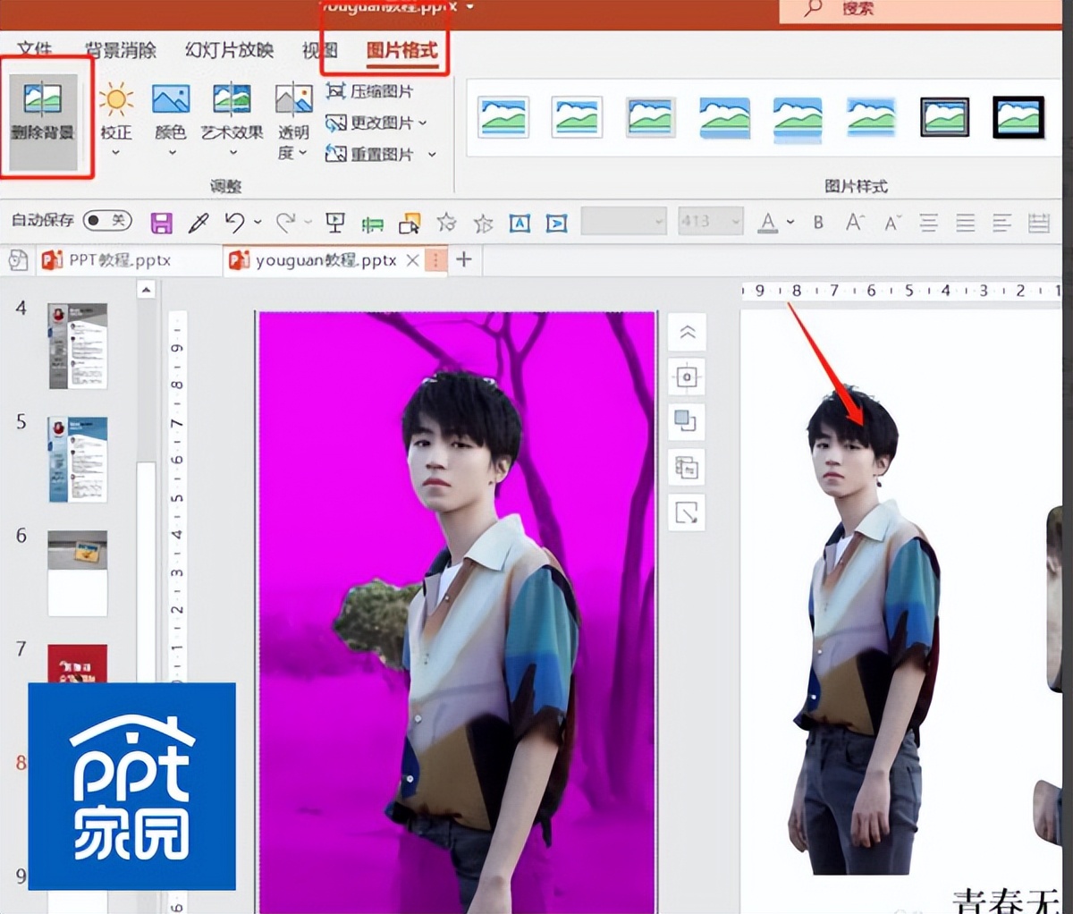This screenshot has height=914, width=1073.
Task: Open the 文件 menu
Action: click(34, 50)
